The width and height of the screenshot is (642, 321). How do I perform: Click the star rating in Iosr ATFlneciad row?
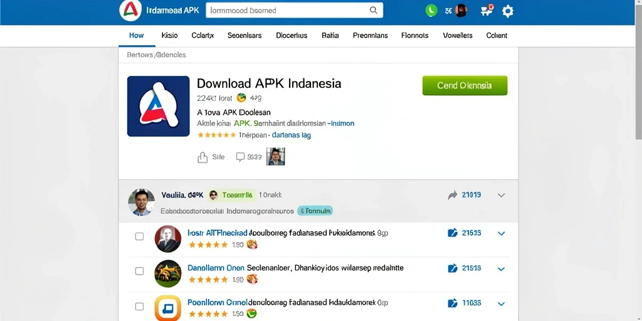point(208,245)
